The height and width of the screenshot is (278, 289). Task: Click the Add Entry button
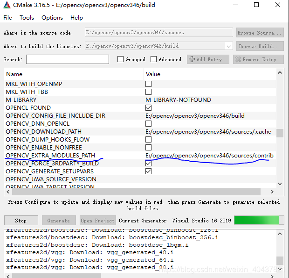pos(208,59)
